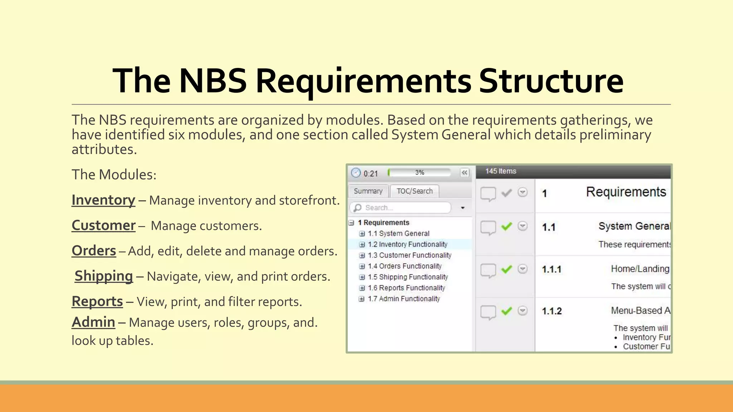
Task: Toggle green checkmark for item 1.1
Action: pyautogui.click(x=506, y=226)
